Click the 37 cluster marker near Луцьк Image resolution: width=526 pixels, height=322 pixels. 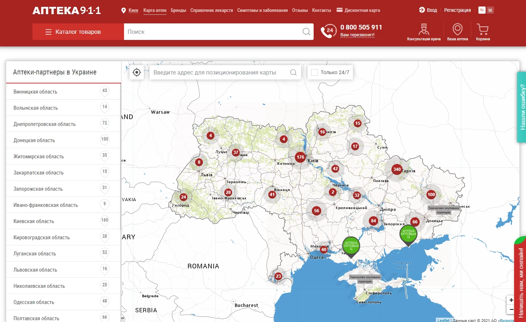click(236, 152)
